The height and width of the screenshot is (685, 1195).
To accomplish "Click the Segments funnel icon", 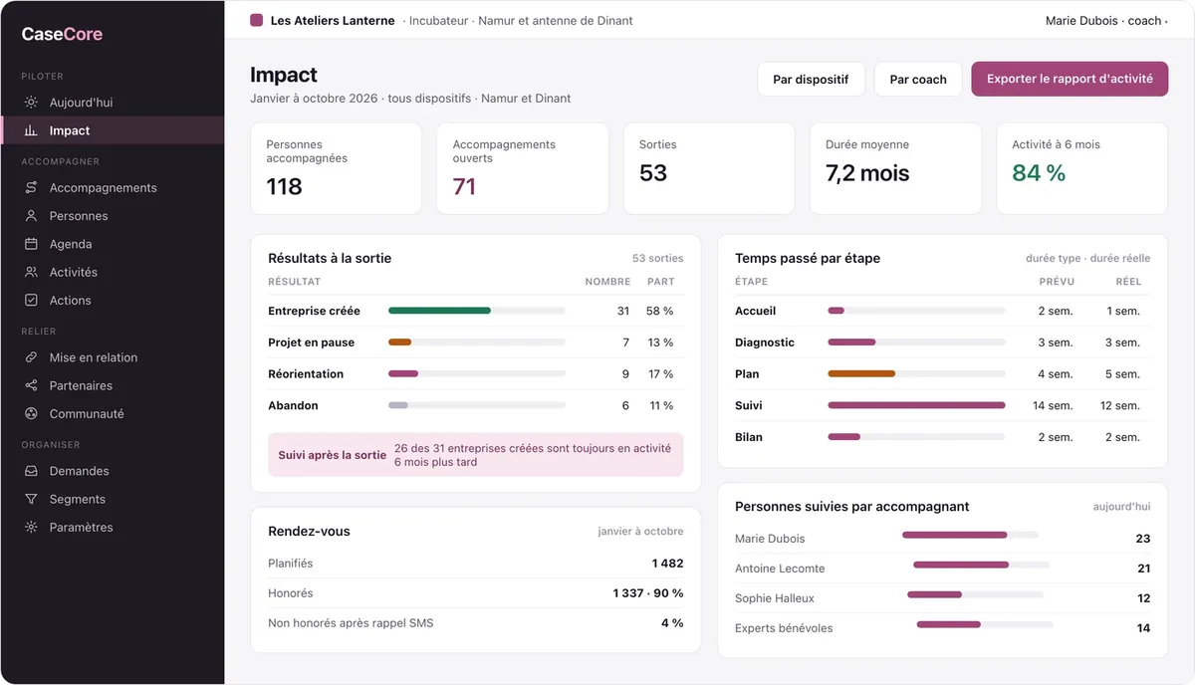I will (31, 499).
